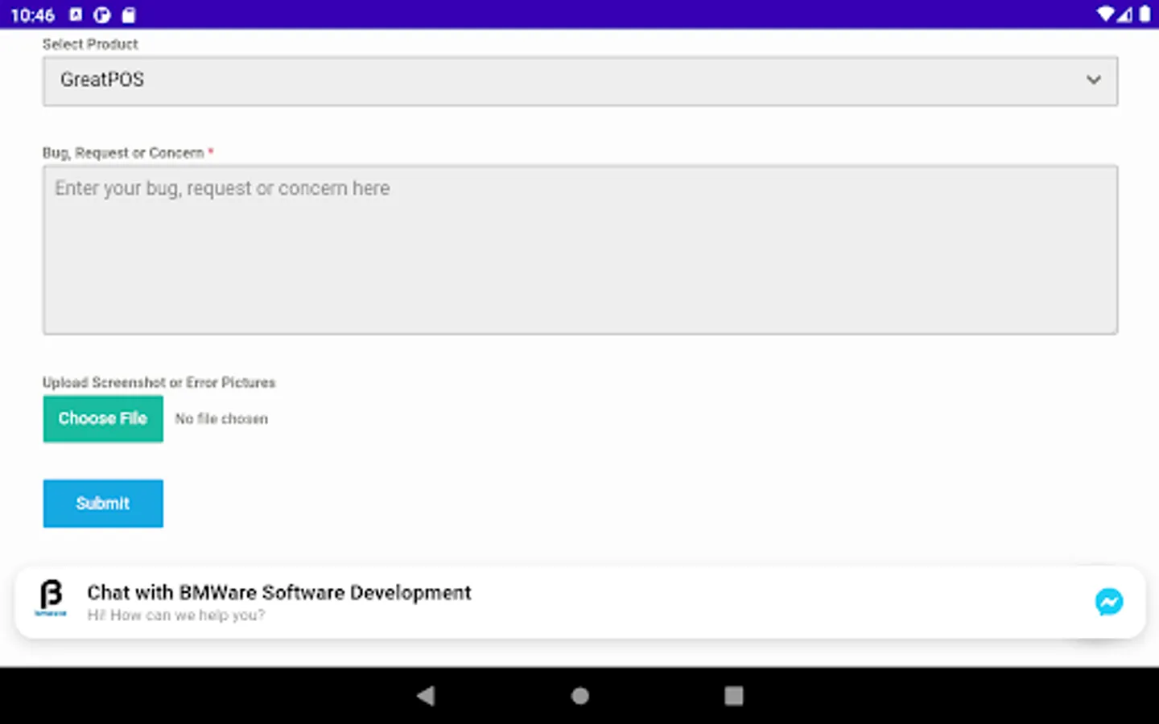
Task: Tap the cellular signal status icon
Action: coord(1124,14)
